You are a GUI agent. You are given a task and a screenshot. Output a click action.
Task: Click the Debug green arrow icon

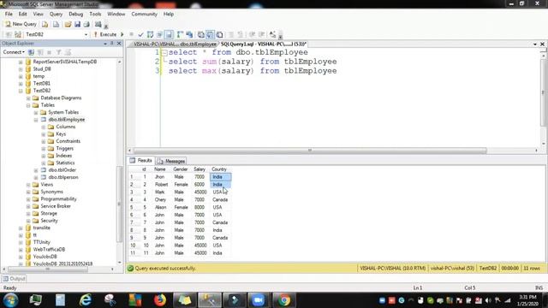tap(122, 34)
